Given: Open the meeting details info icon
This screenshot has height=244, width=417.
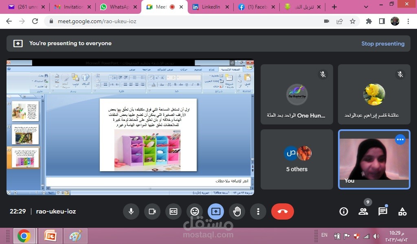Looking at the screenshot, I should tap(344, 211).
